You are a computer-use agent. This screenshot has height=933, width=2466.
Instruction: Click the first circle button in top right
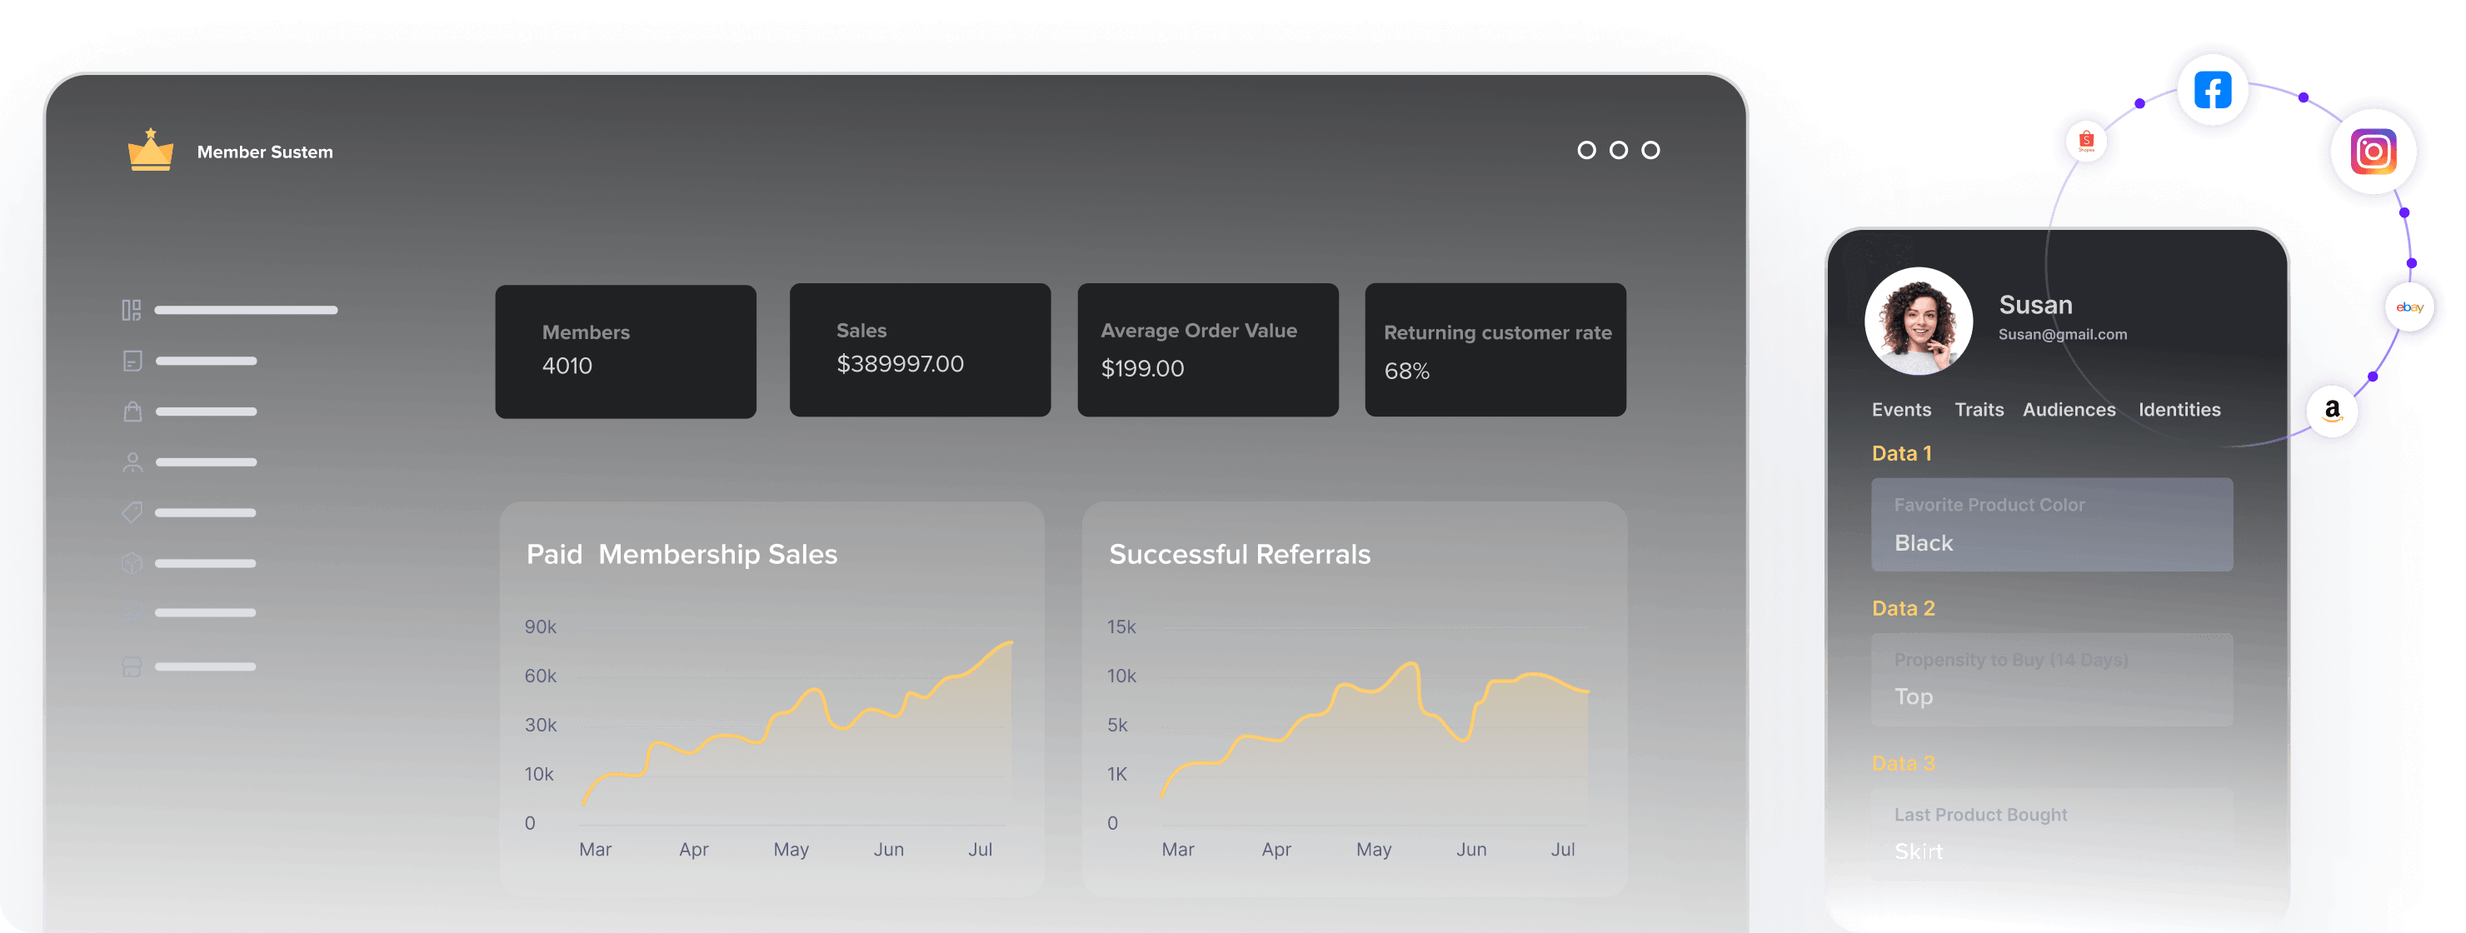click(x=1587, y=149)
